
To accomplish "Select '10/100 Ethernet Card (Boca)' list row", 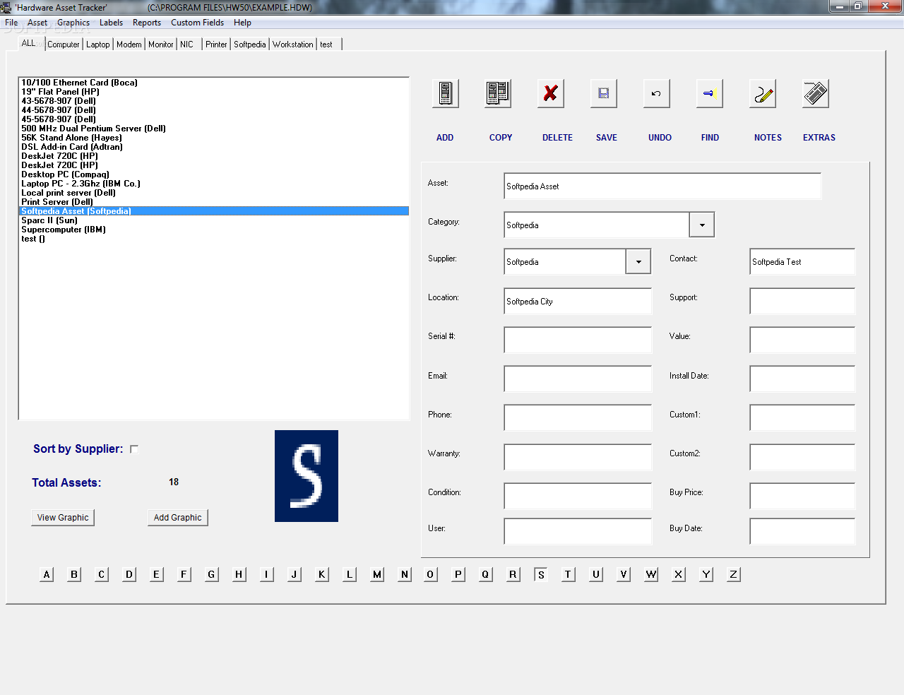I will (x=213, y=83).
